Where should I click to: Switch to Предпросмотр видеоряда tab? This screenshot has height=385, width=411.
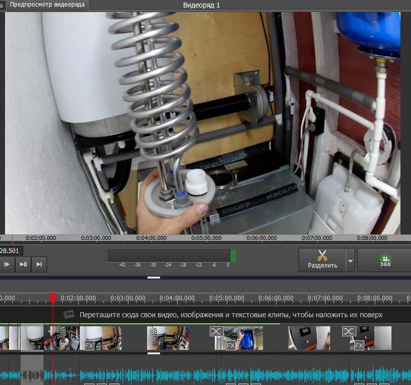tap(47, 5)
